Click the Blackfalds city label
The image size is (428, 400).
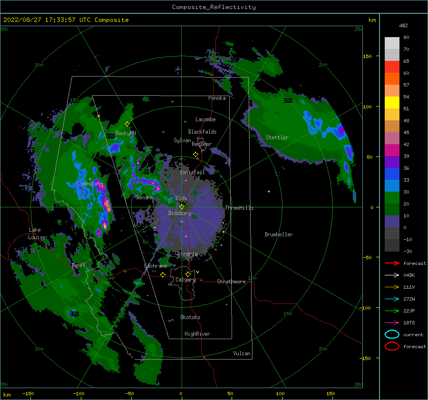[x=202, y=132]
